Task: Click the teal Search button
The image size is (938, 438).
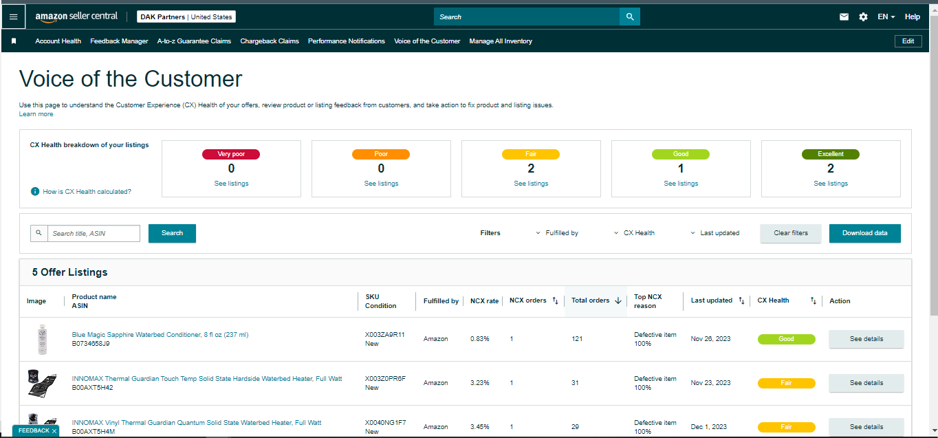Action: 172,233
